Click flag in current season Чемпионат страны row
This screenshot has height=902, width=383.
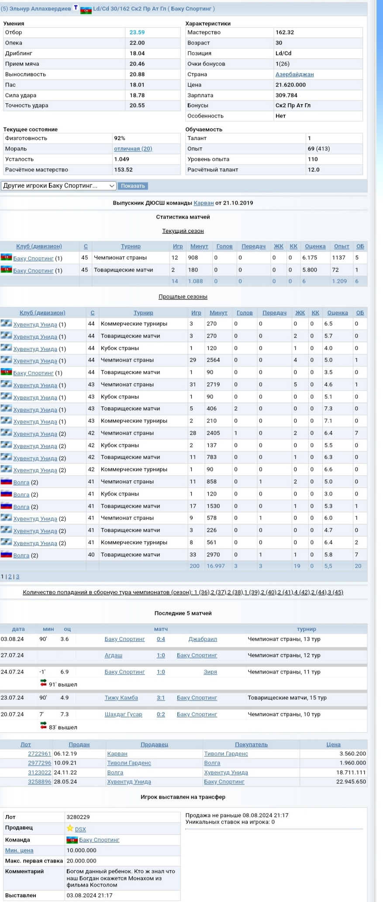(x=6, y=257)
